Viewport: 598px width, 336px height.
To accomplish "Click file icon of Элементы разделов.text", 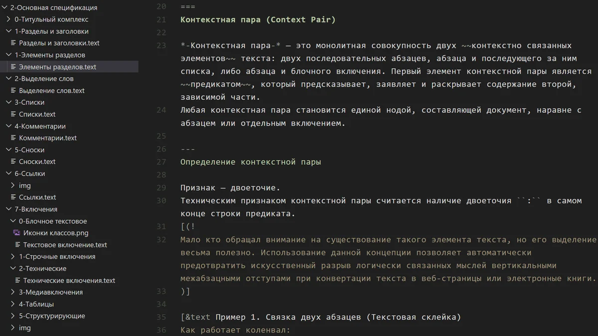I will (x=13, y=67).
